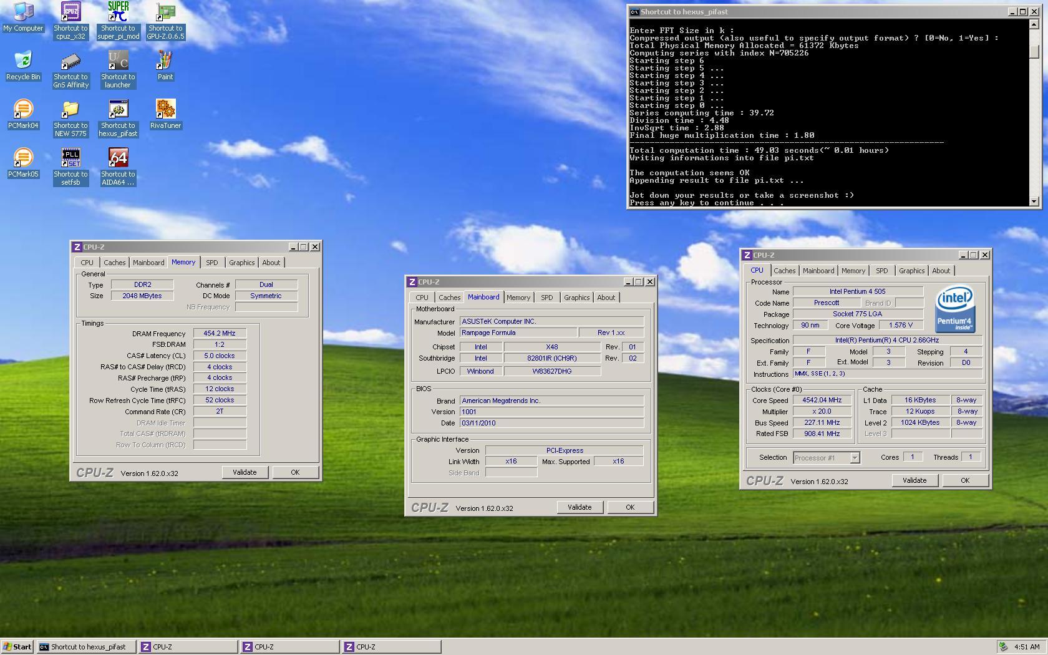Open SPD tab in Mainboard CPU-Z window
The height and width of the screenshot is (655, 1048).
coord(547,298)
